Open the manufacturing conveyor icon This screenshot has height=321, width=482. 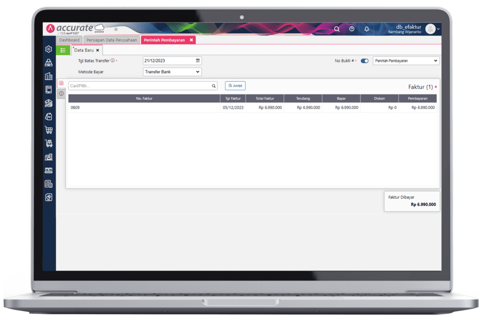48,170
